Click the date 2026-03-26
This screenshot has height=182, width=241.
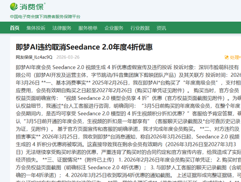(x=68, y=57)
